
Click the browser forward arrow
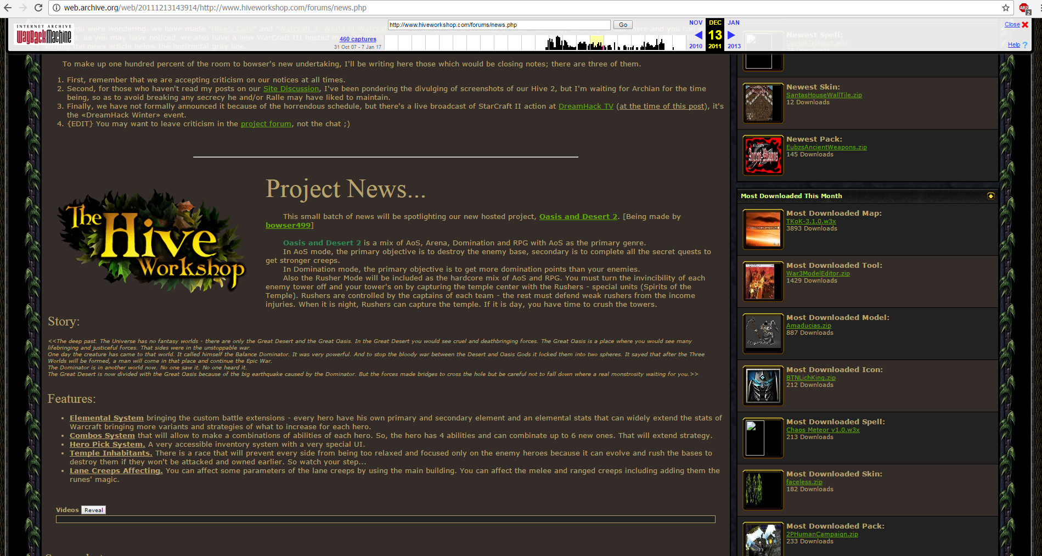pyautogui.click(x=23, y=8)
